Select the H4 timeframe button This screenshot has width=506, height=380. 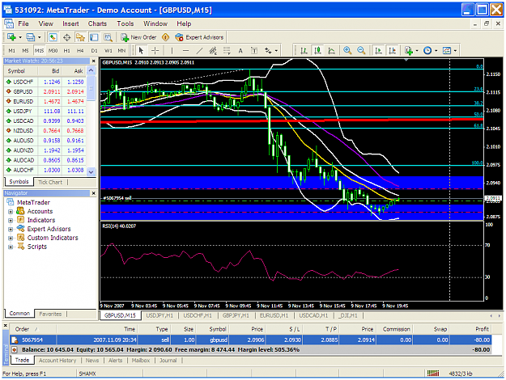(x=80, y=51)
